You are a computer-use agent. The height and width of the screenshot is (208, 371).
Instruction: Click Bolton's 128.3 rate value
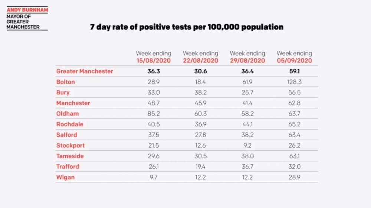[x=294, y=82]
